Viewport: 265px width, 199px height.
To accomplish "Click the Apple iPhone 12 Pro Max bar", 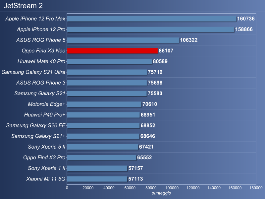I will [152, 19].
